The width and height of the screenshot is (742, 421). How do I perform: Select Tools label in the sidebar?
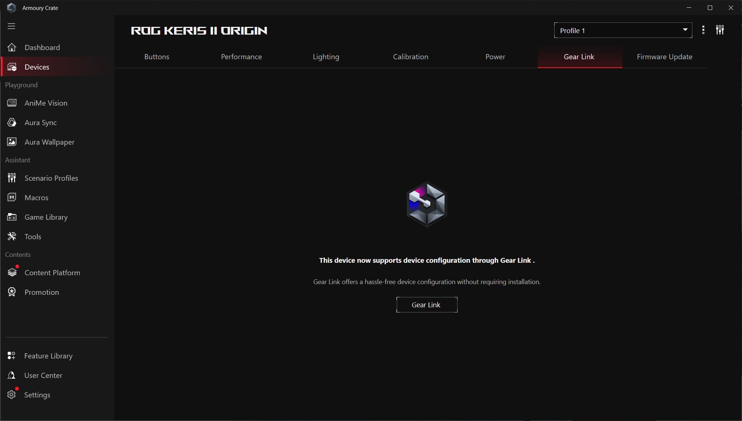point(33,237)
